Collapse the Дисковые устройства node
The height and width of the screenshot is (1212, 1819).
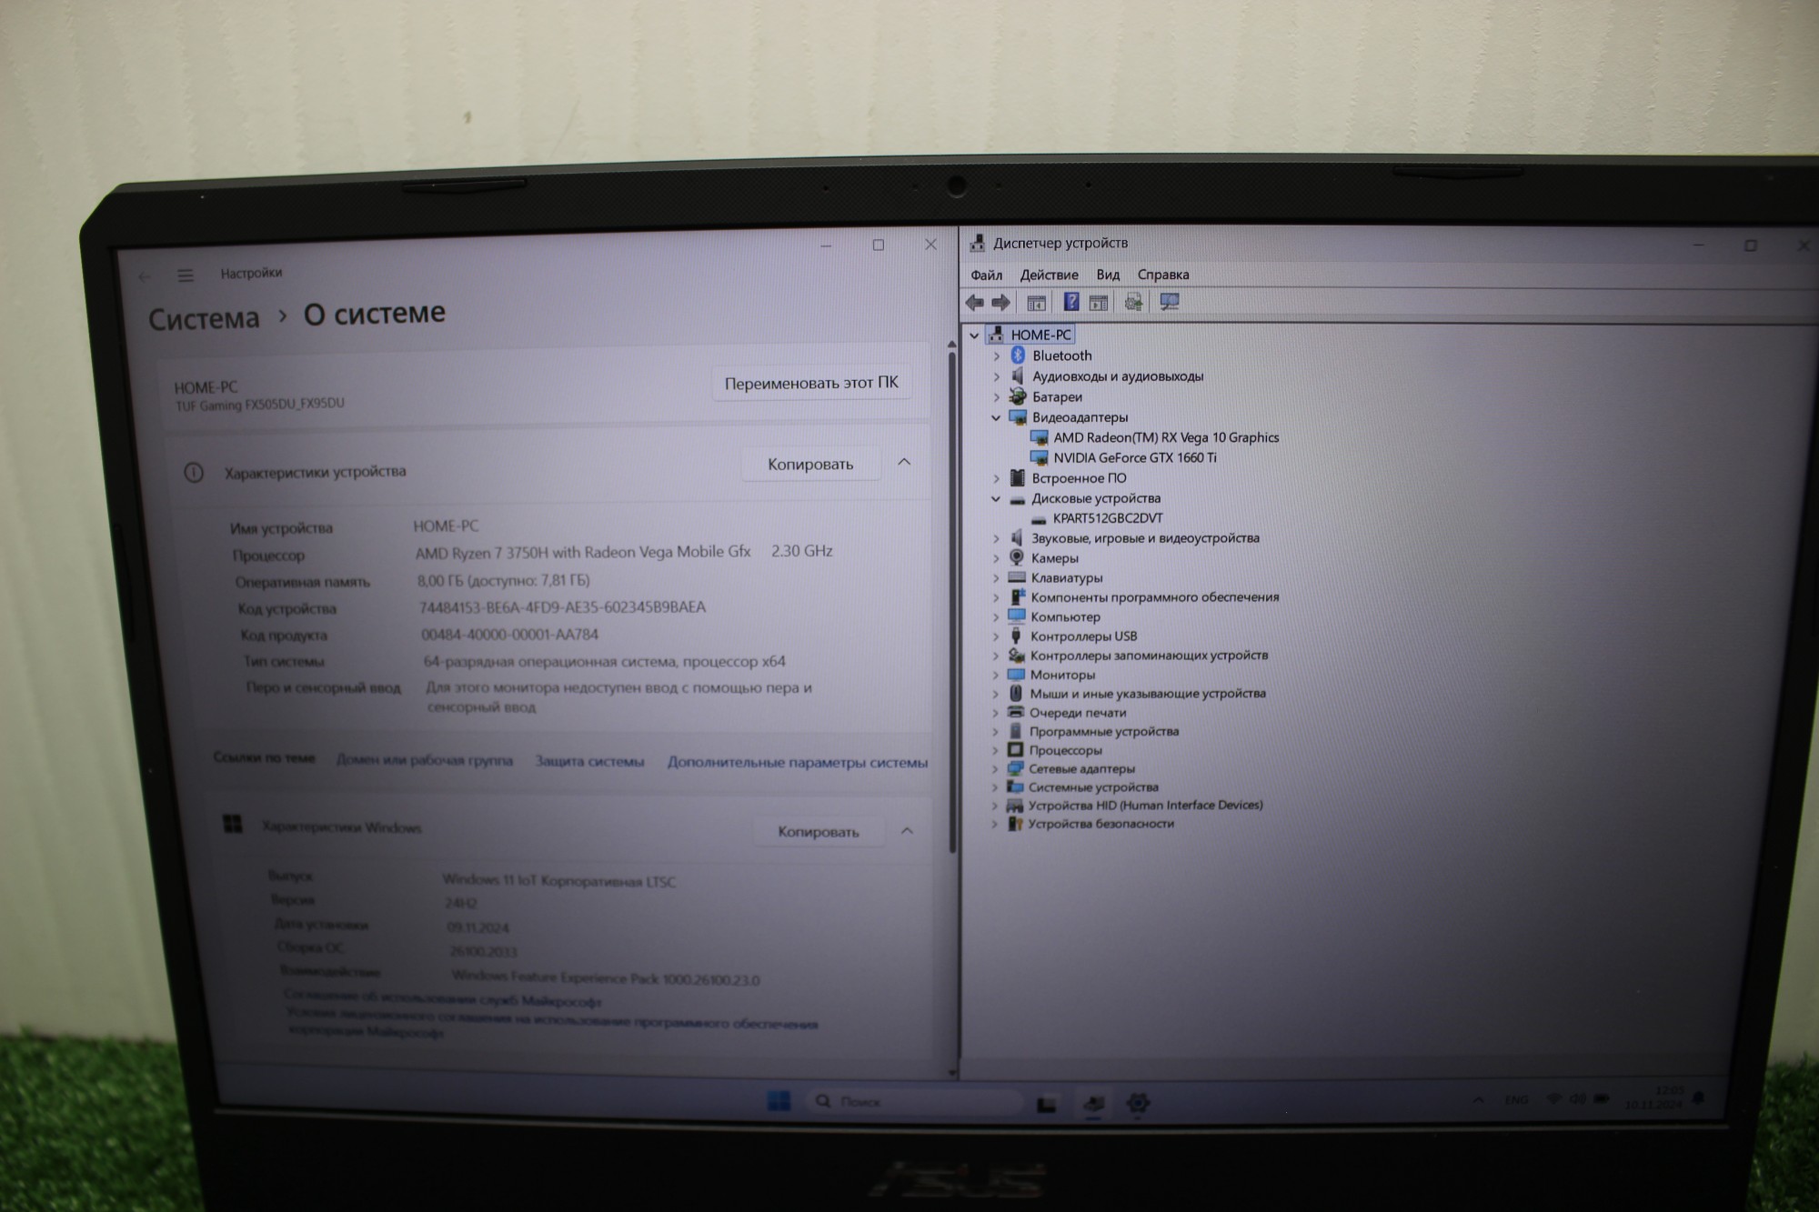[x=996, y=499]
